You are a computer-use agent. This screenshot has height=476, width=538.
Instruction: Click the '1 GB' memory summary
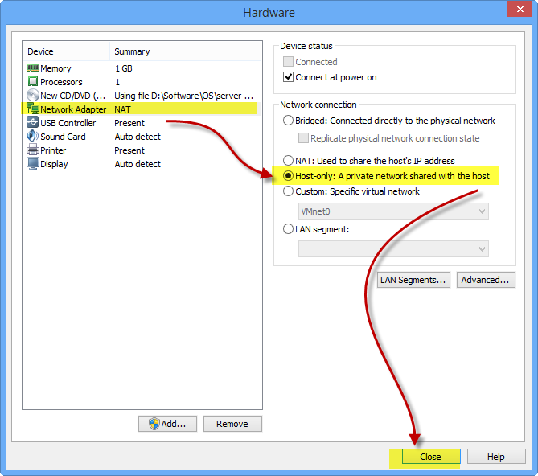pos(124,68)
